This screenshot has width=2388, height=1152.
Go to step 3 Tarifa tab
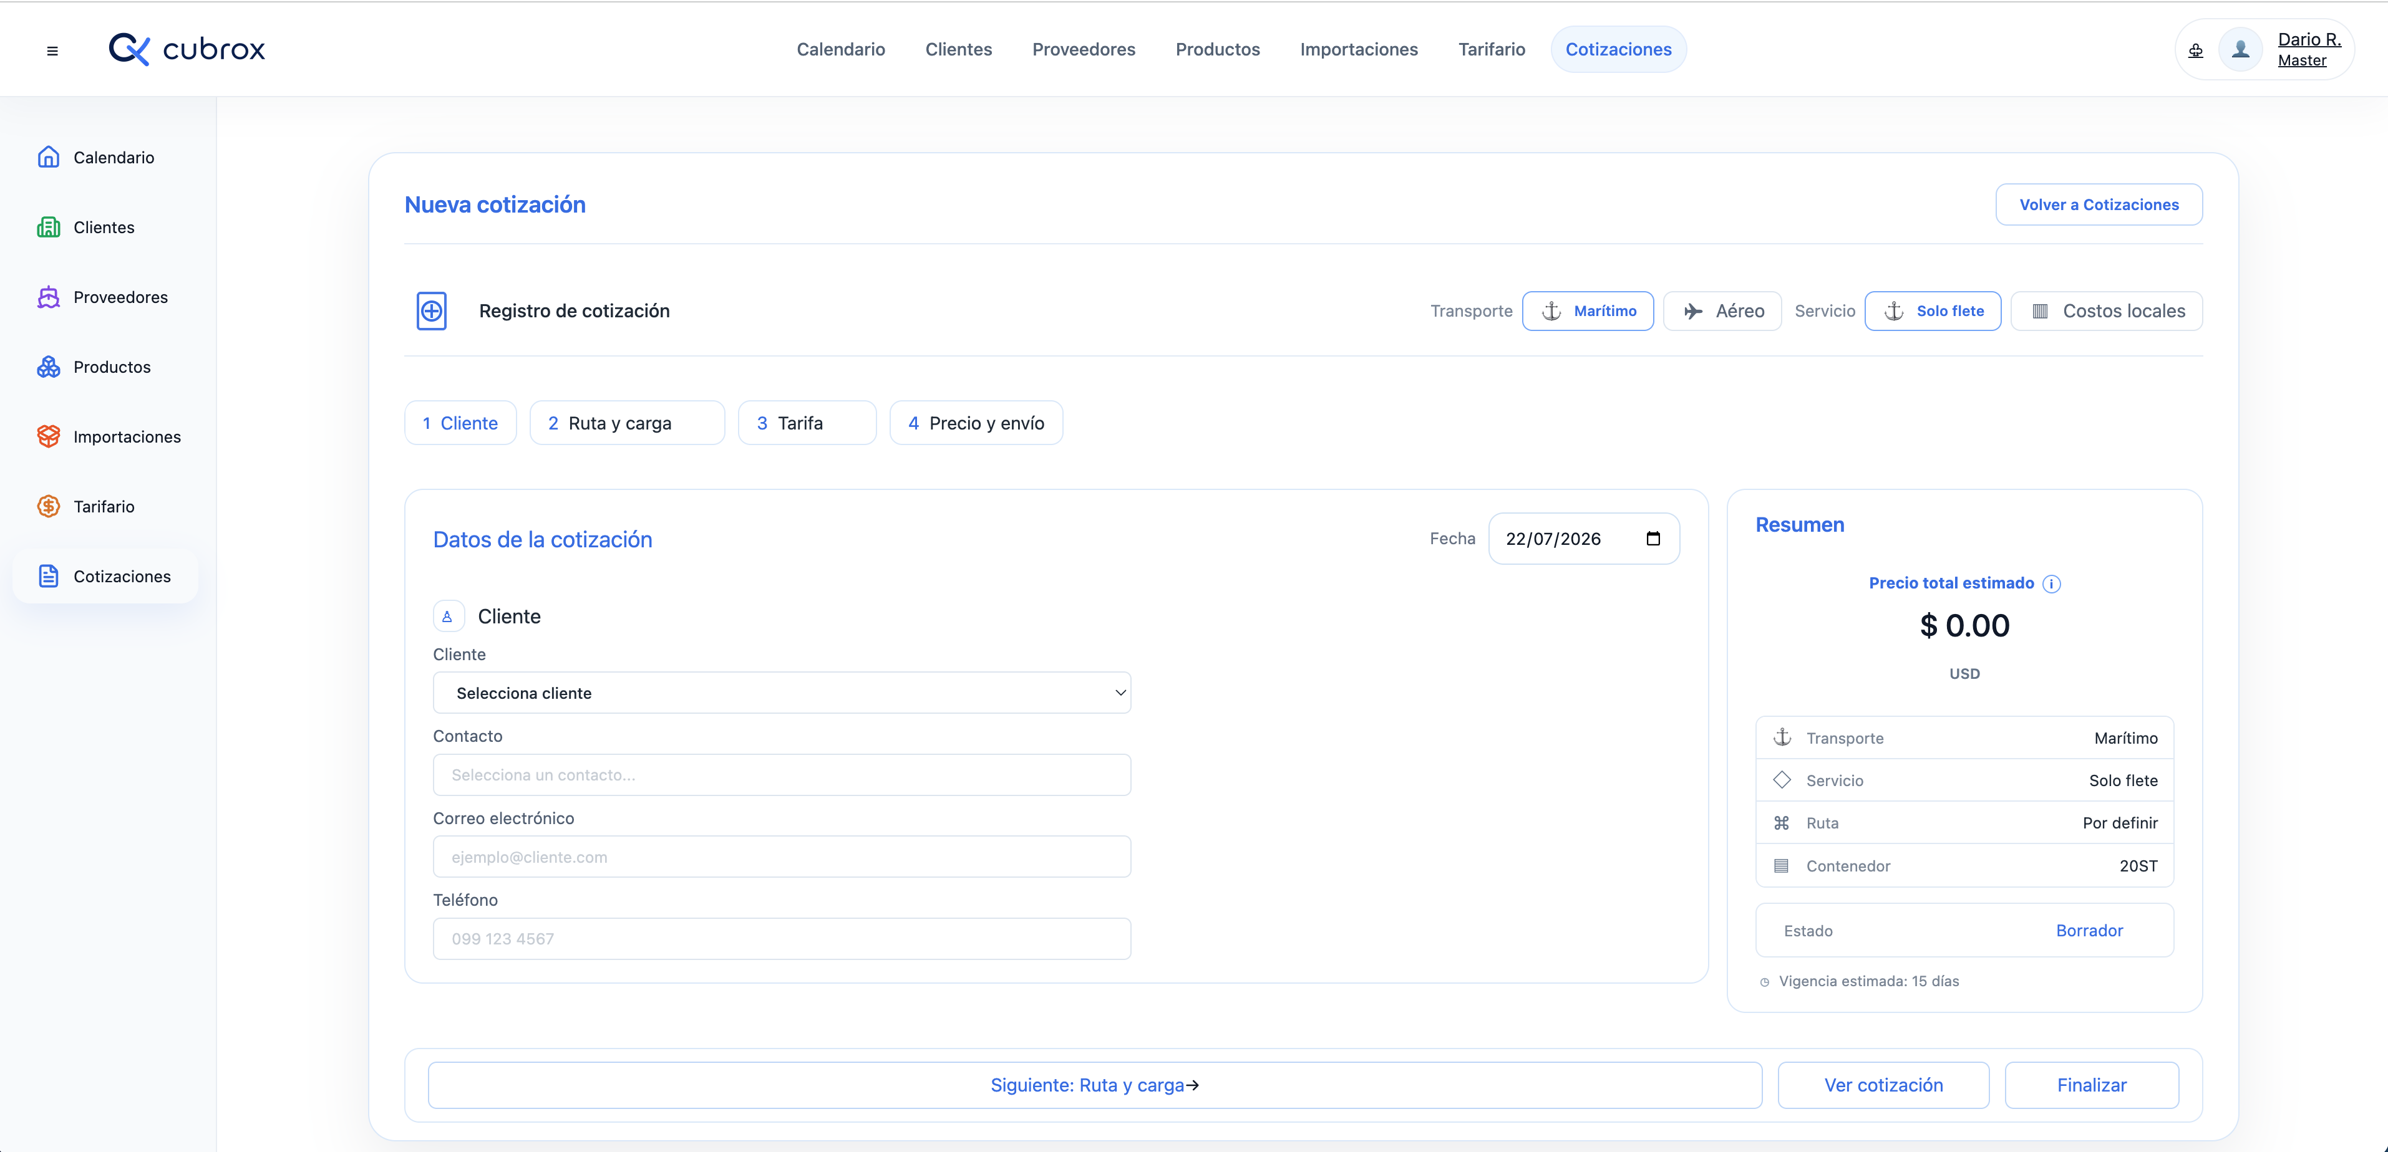click(807, 422)
